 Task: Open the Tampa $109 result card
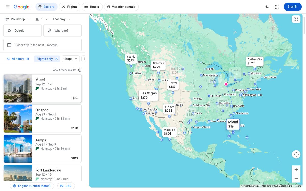click(x=43, y=149)
